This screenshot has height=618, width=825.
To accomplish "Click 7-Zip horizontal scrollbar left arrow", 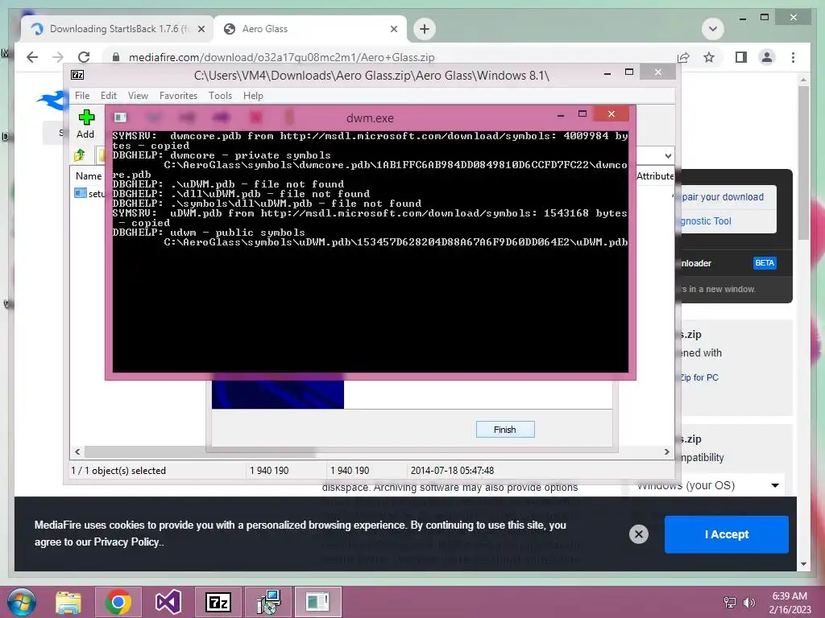I will tap(77, 452).
